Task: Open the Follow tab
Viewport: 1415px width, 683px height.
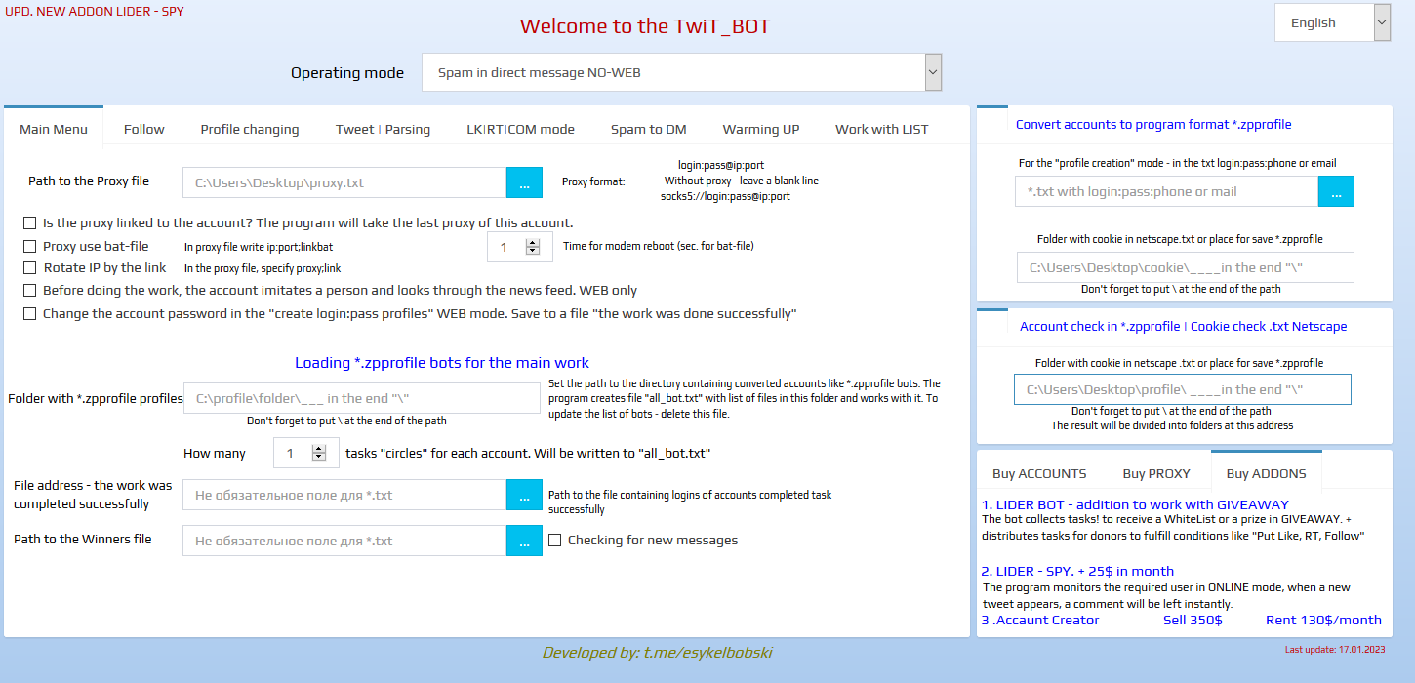Action: click(x=144, y=129)
